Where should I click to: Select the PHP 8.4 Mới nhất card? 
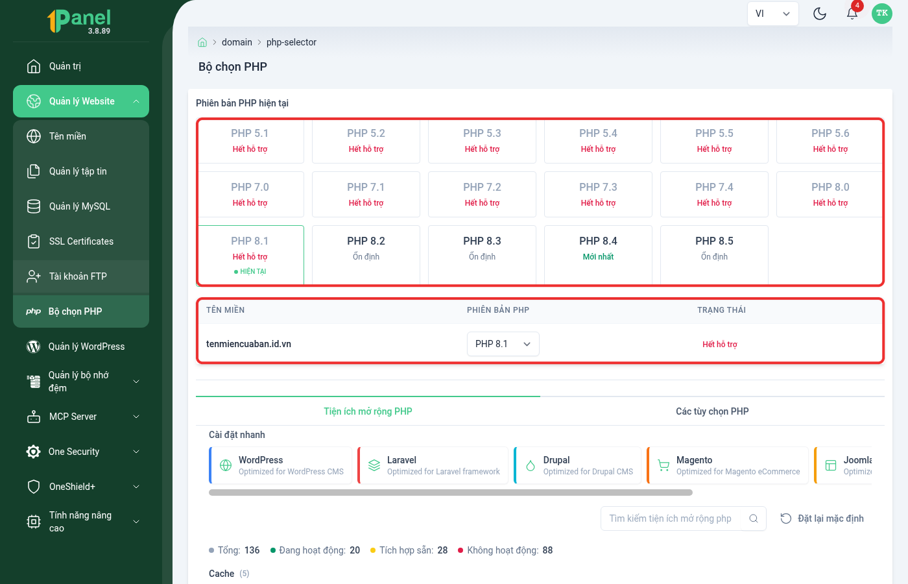598,254
